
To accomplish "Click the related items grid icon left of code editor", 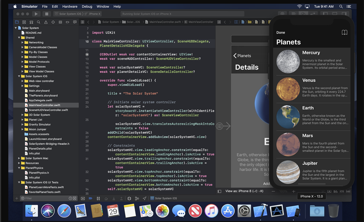I will tap(82, 22).
